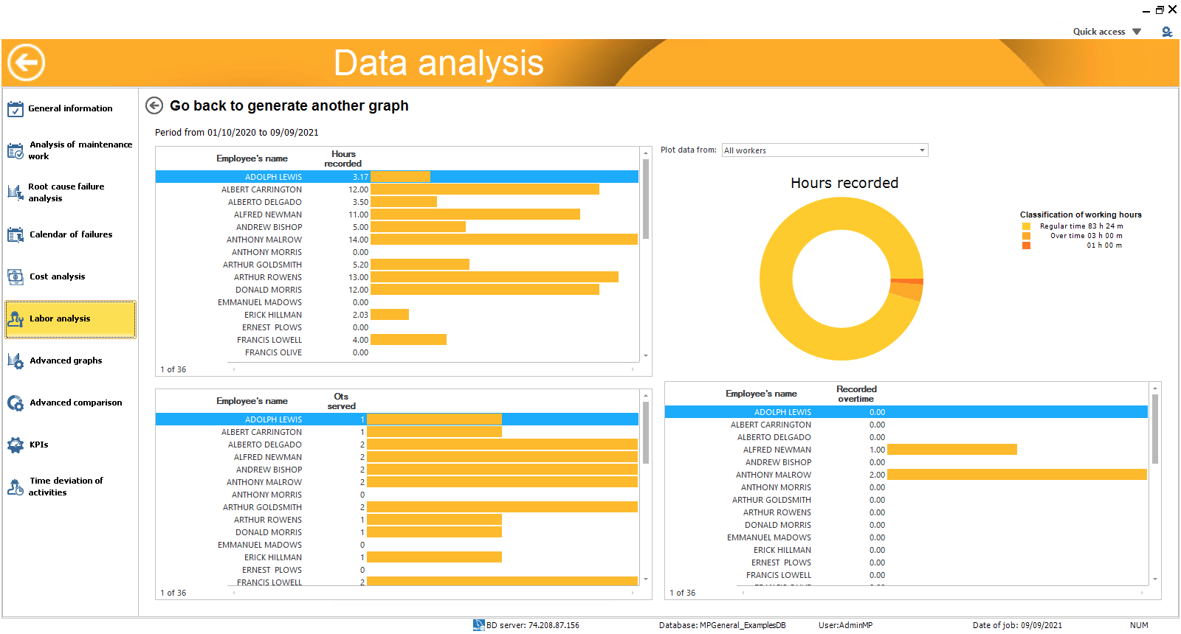
Task: Click the Advanced graphs icon
Action: tap(16, 361)
